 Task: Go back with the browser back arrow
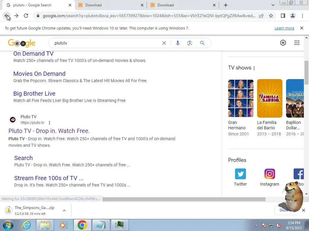pos(7,16)
